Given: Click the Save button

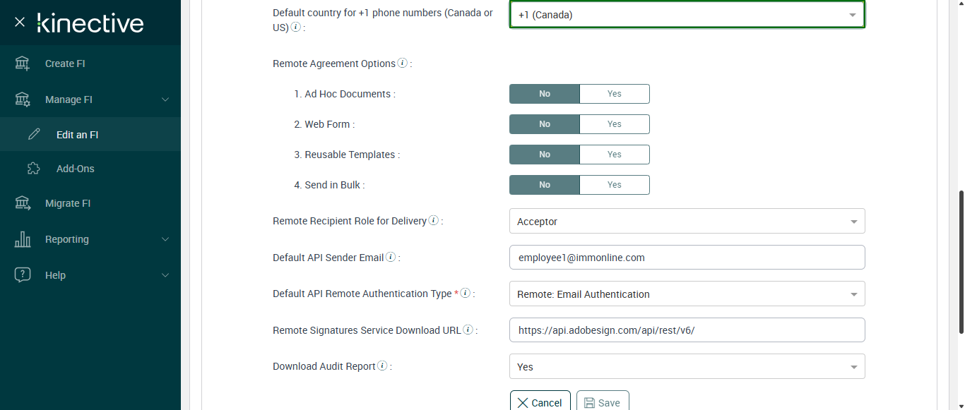Looking at the screenshot, I should tap(603, 402).
